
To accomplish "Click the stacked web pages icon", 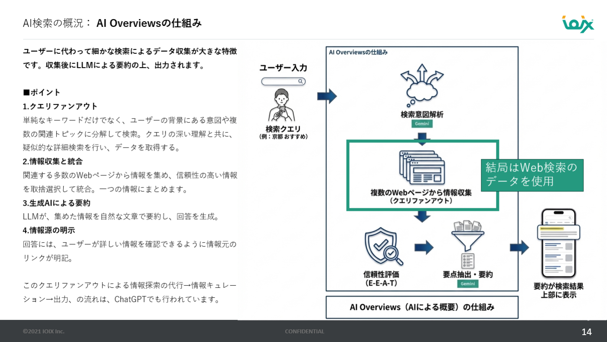I will click(x=422, y=168).
